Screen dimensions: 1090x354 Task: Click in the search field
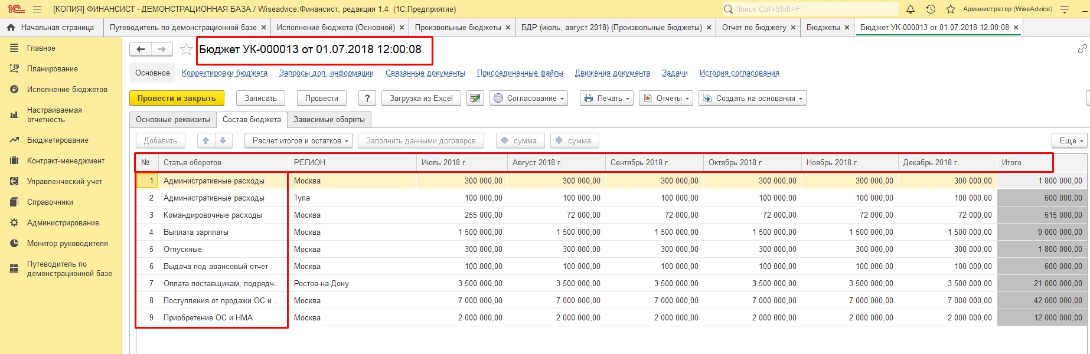(810, 9)
